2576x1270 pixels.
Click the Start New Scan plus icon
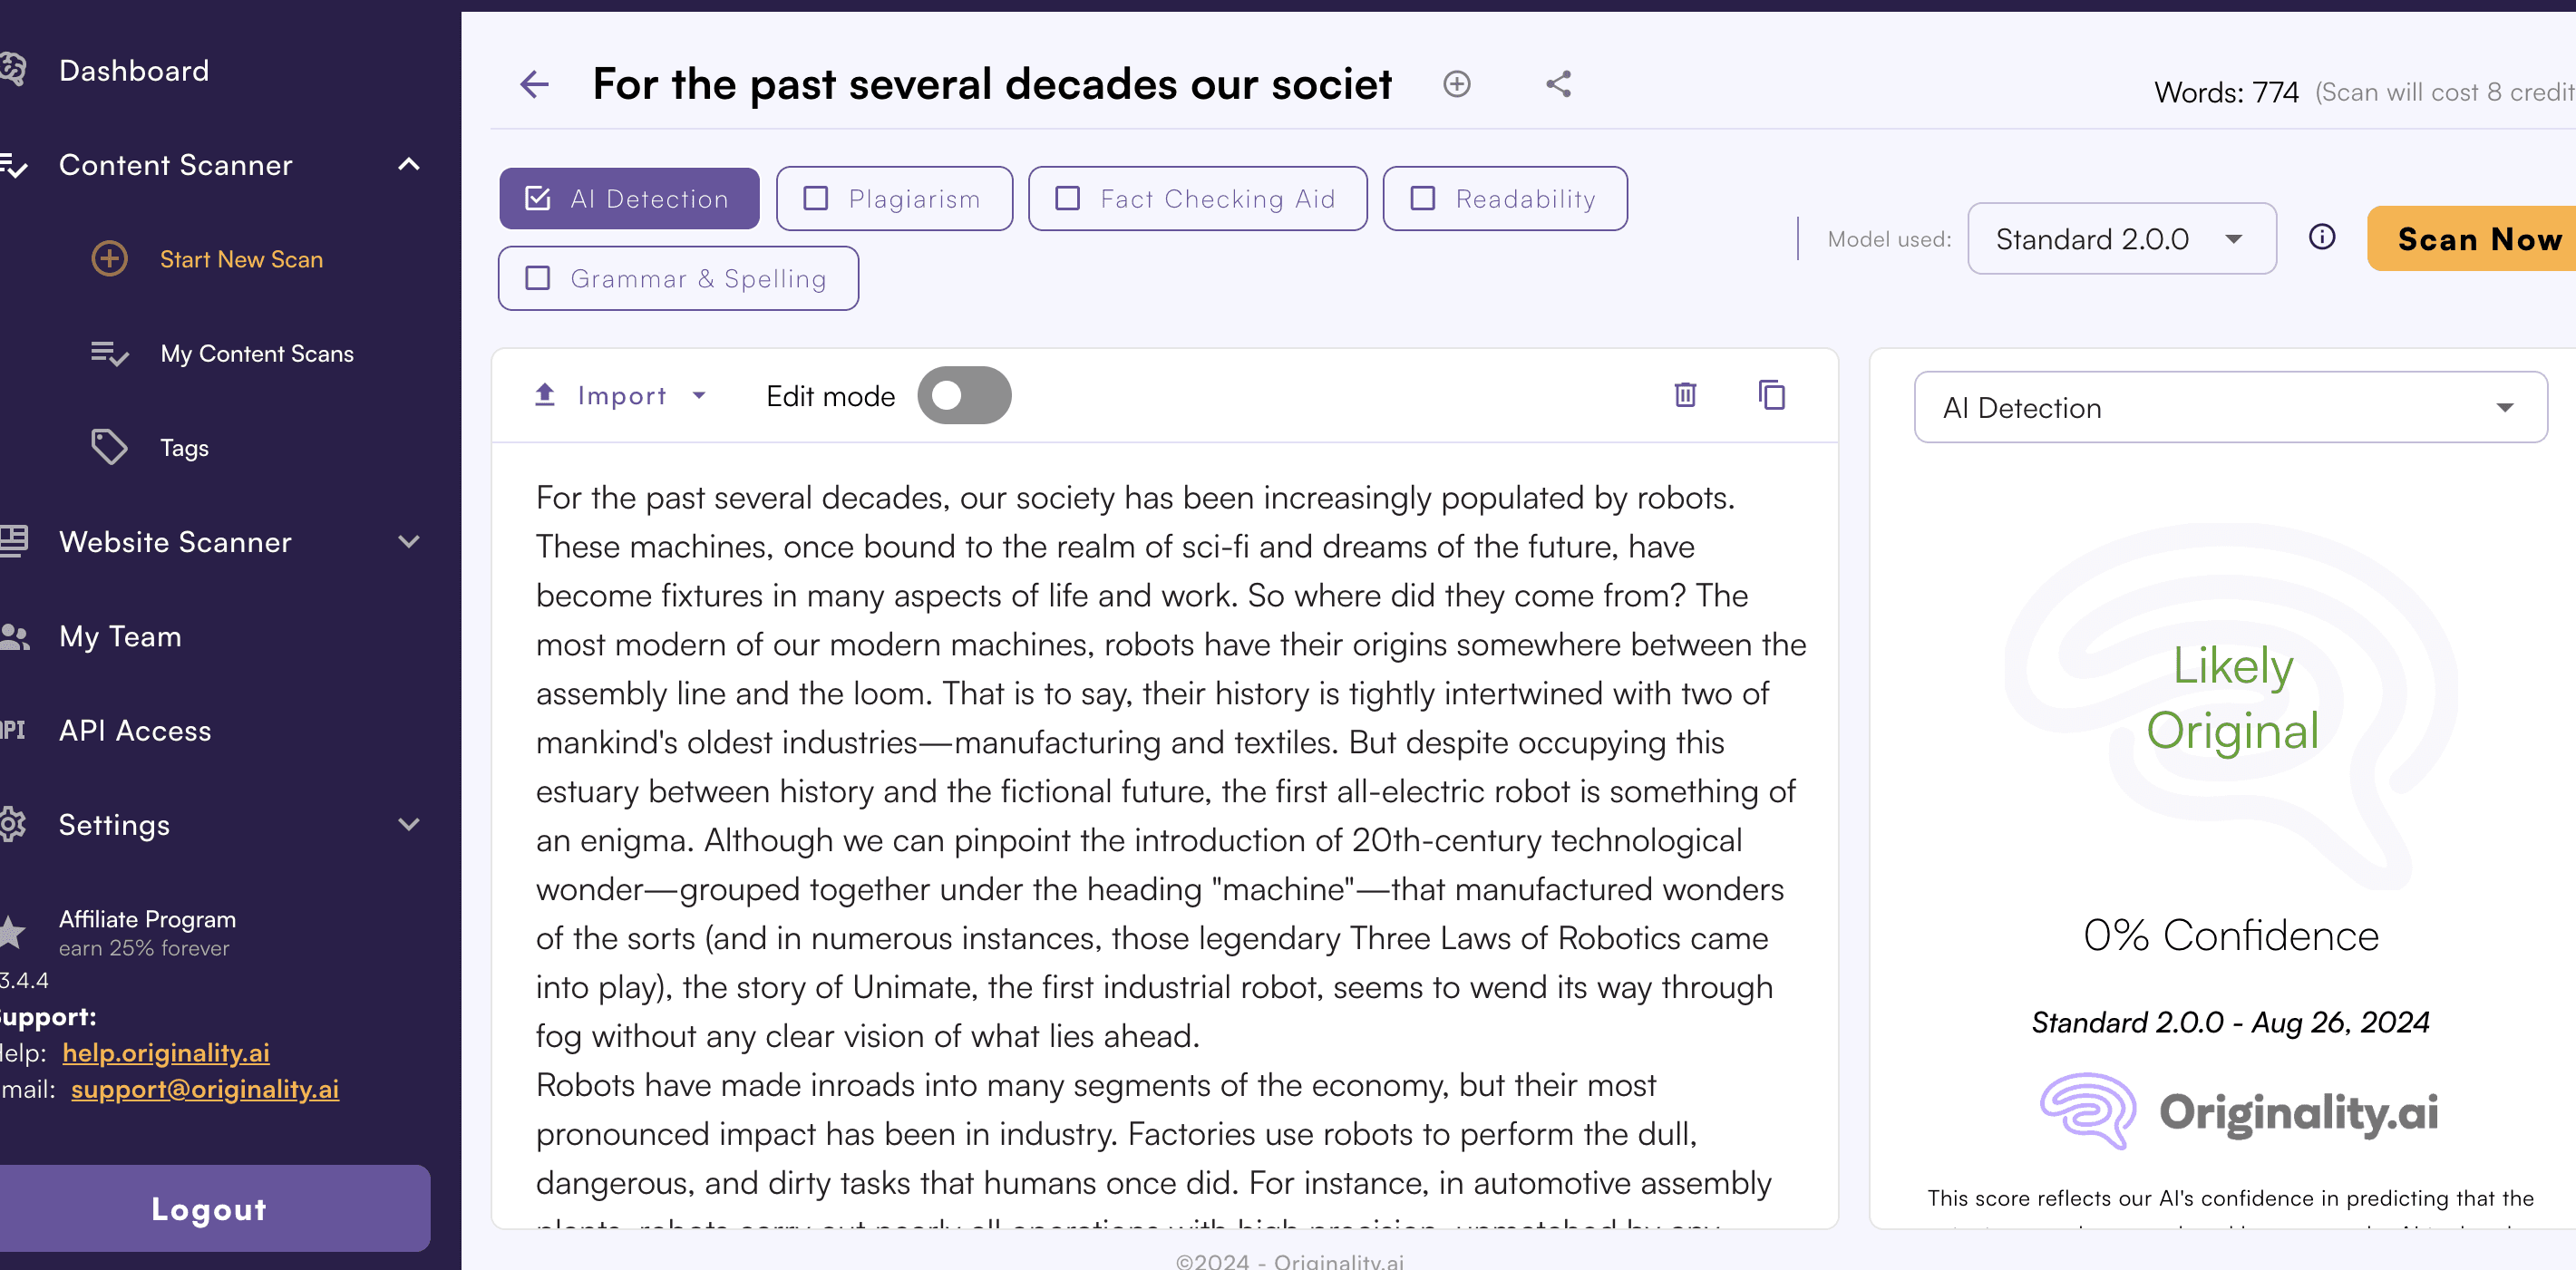click(109, 259)
